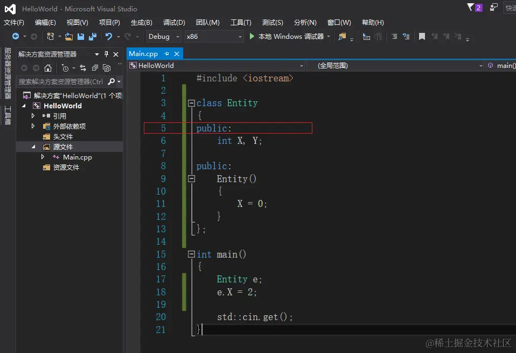
Task: Open the 调试(D) menu
Action: (174, 23)
